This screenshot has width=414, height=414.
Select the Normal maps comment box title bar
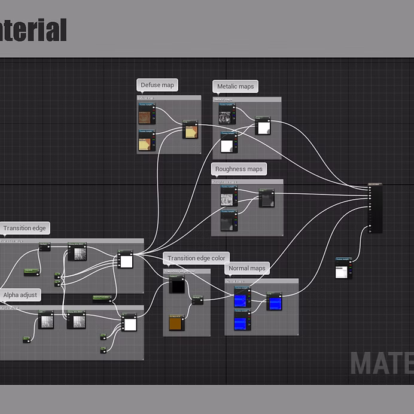261,281
